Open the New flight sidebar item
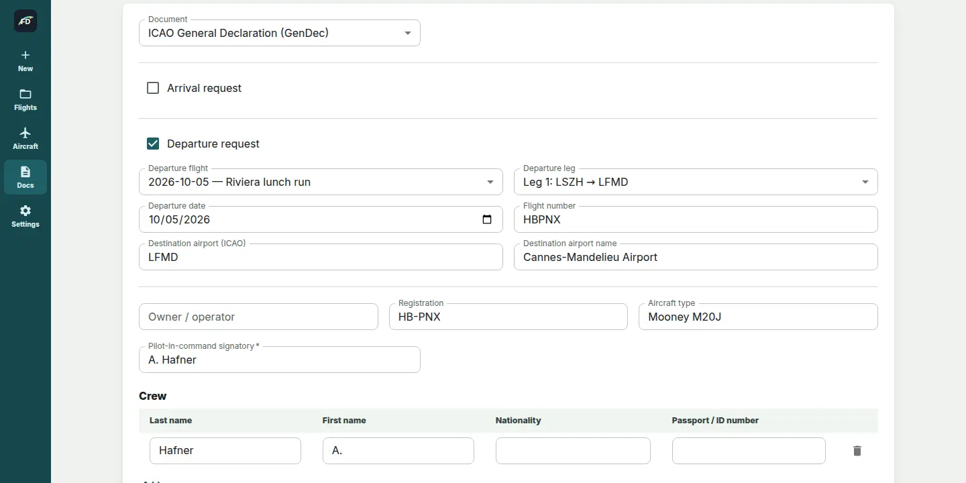Screen dimensions: 966x483 tap(25, 60)
